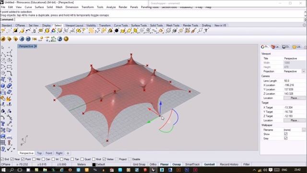Enable the Cen osnap checkbox
307x173 pixels.
point(43,159)
